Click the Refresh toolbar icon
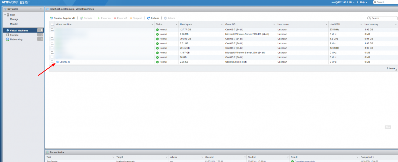 coord(148,18)
